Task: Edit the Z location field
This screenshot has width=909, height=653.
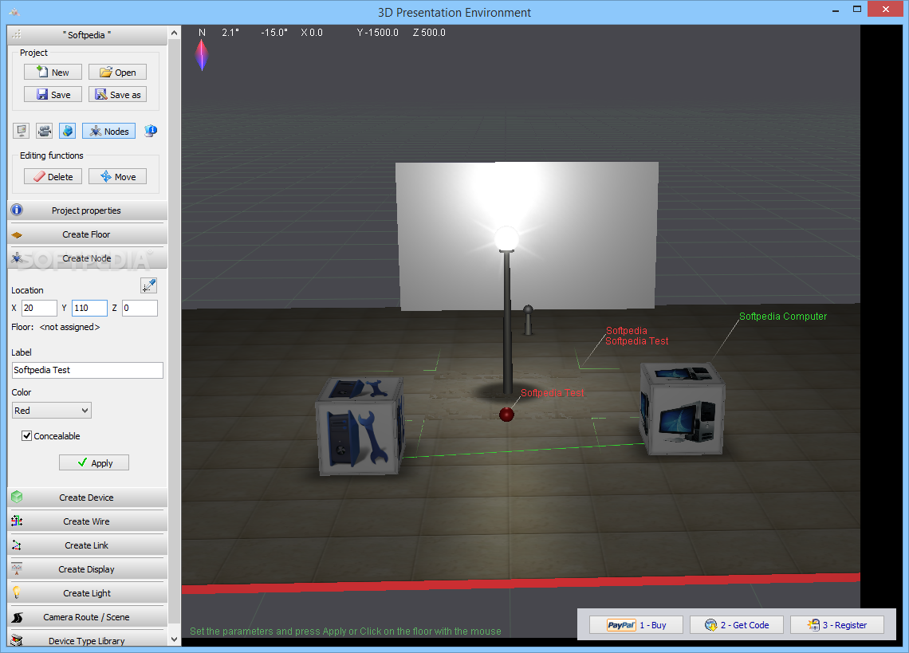Action: [x=140, y=308]
